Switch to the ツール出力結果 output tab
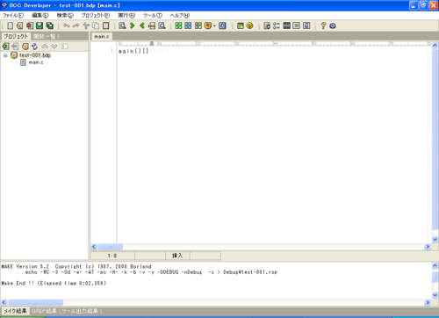Viewport: 439px width, 318px height. point(80,311)
